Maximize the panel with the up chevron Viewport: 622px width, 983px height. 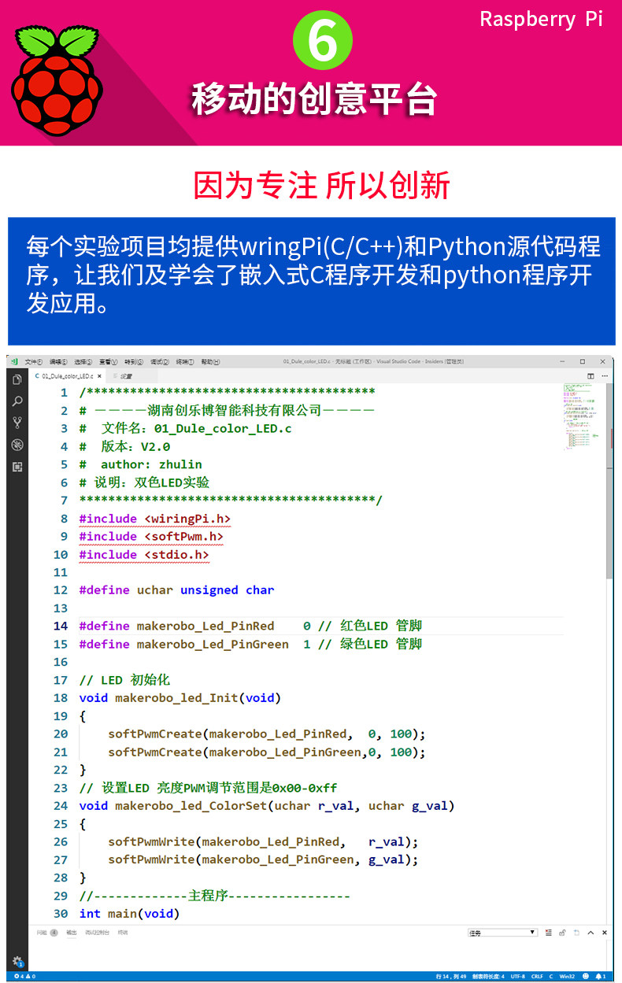coord(591,933)
